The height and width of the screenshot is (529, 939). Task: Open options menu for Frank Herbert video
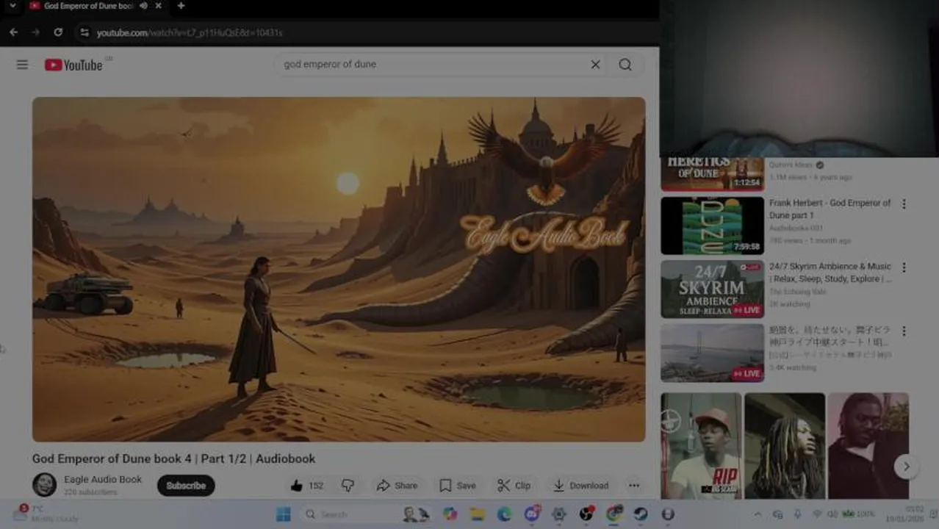click(x=904, y=204)
